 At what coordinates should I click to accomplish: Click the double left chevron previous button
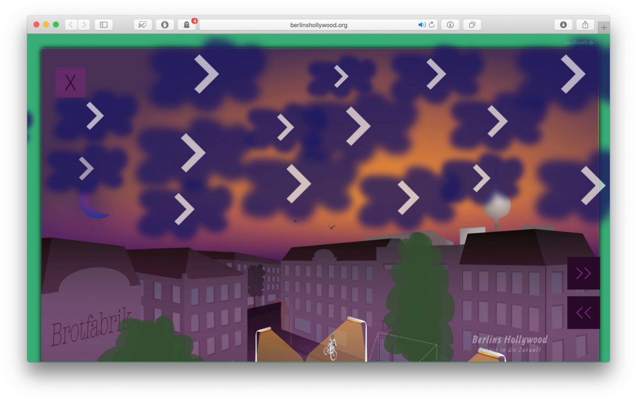(x=583, y=313)
